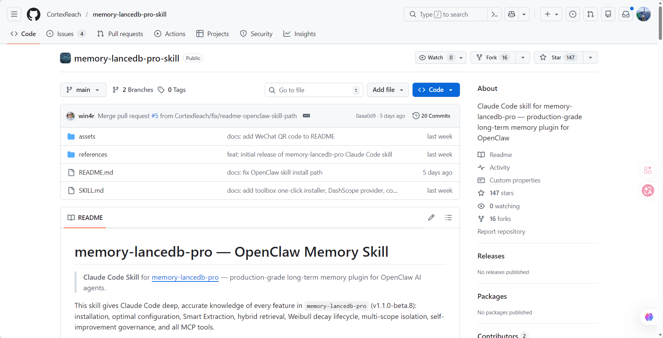Open the user avatar menu

644,14
